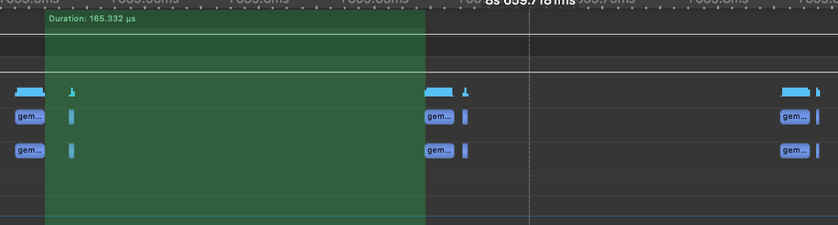The width and height of the screenshot is (838, 225).
Task: Select the narrow block after the middle lower 'gem...' block
Action: pos(465,151)
